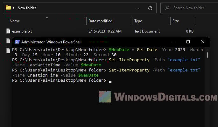Click the PowerShell prompt cursor line
Viewport: 218px width, 127px height.
pos(62,80)
